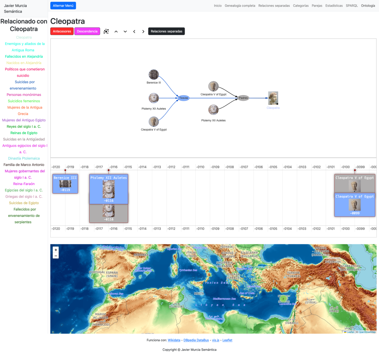The height and width of the screenshot is (352, 379).
Task: Click the Berenice III timeline card
Action: pos(65,184)
